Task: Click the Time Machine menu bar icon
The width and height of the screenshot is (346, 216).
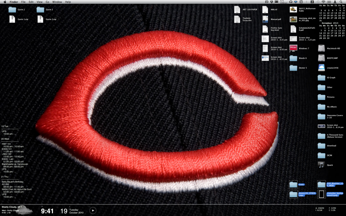Action: (x=318, y=2)
